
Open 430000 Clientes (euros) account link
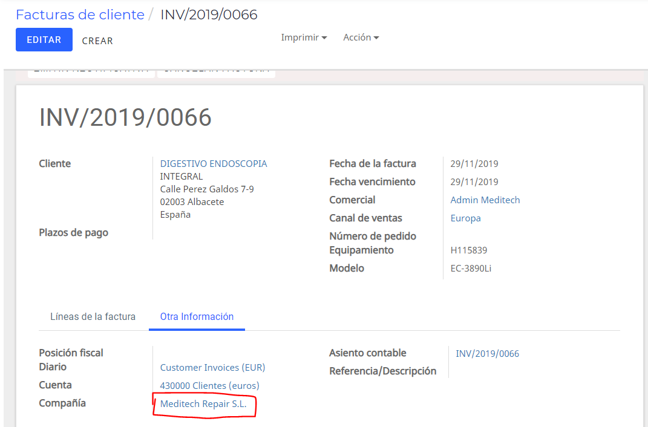pos(209,386)
